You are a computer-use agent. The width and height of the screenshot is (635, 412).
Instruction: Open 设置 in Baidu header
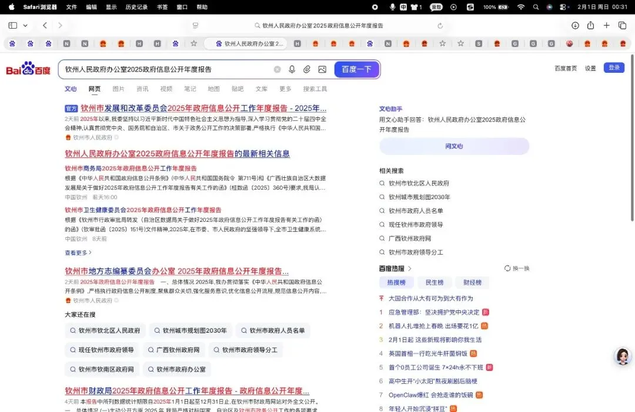(x=590, y=68)
